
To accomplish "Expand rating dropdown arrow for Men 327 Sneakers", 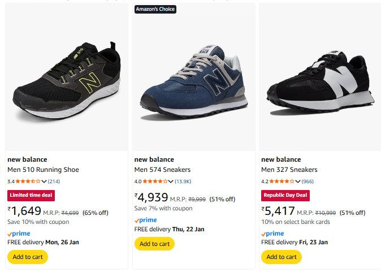I will (x=298, y=182).
